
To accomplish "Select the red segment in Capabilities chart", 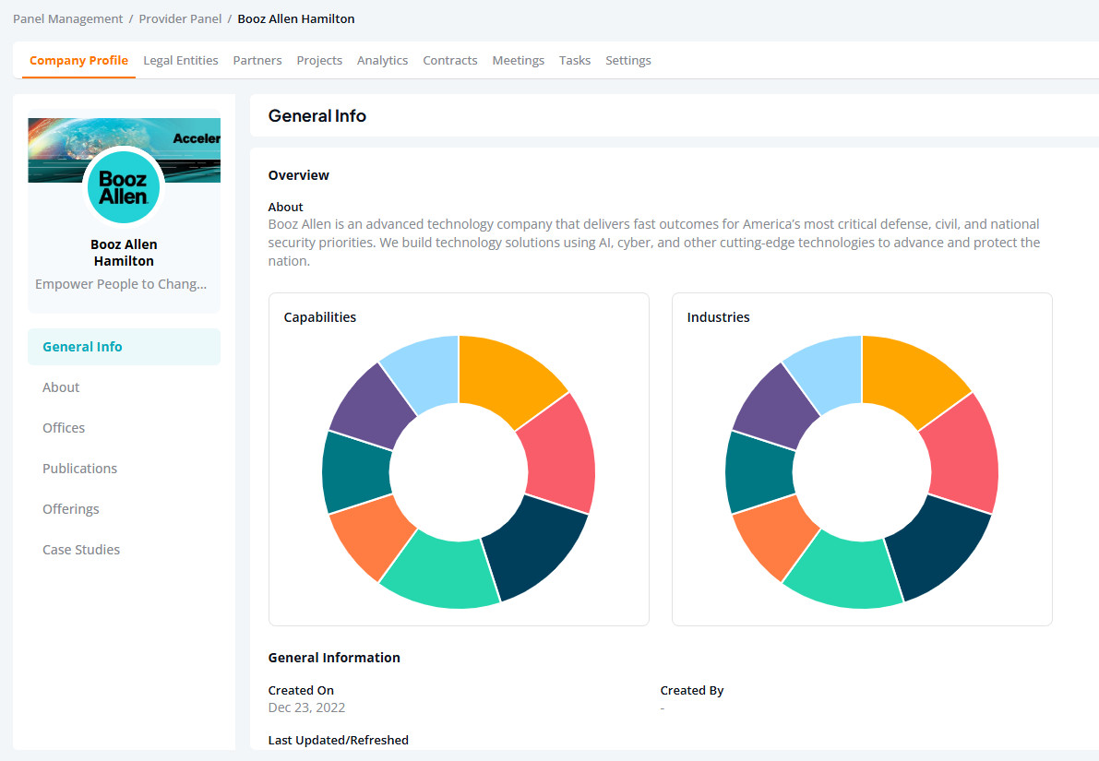I will tap(558, 455).
